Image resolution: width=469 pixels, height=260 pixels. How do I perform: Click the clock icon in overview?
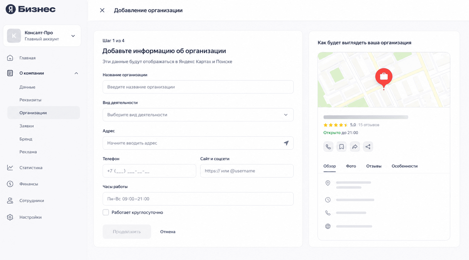pos(328,200)
